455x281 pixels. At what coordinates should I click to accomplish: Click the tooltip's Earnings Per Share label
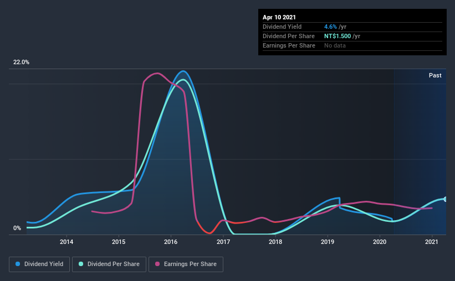click(x=289, y=45)
